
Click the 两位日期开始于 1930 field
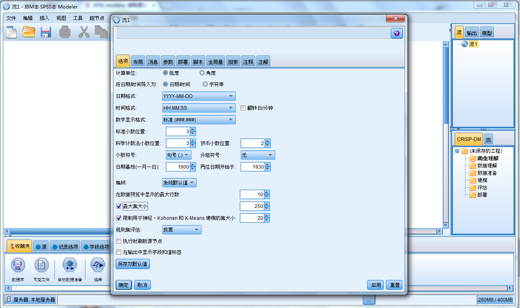pyautogui.click(x=253, y=167)
